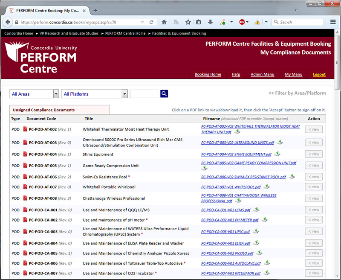Image resolution: width=341 pixels, height=280 pixels.
Task: Click download icon for Whirlpool PDF
Action: [x=266, y=187]
